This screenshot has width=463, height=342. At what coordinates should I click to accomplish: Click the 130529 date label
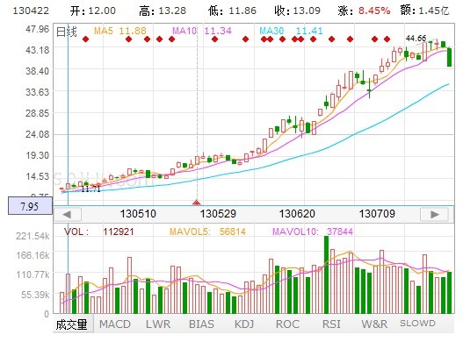coord(218,214)
